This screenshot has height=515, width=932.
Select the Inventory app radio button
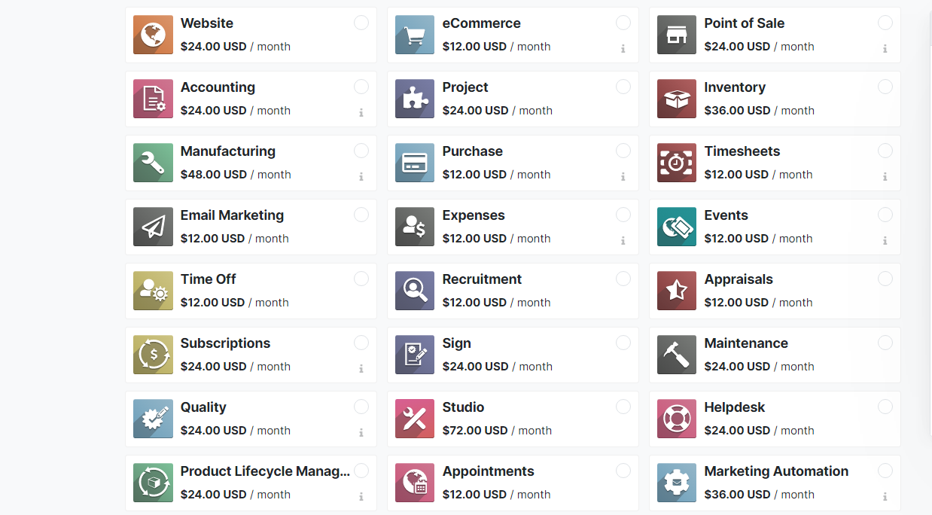point(885,87)
